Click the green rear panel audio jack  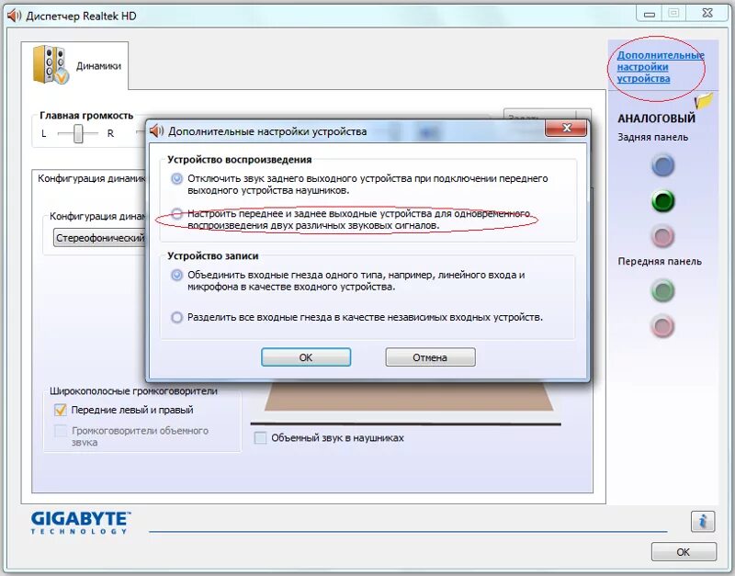662,201
